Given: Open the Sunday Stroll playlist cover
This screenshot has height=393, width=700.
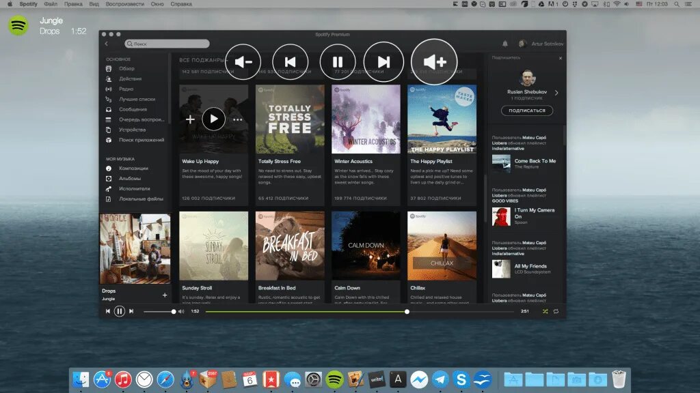Looking at the screenshot, I should [213, 246].
